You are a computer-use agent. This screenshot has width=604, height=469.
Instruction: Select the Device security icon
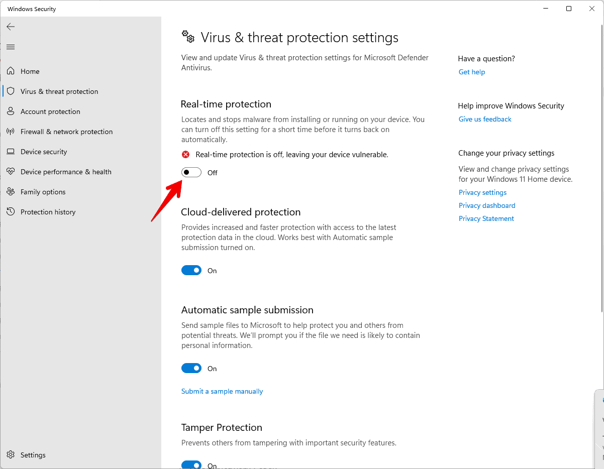[11, 151]
